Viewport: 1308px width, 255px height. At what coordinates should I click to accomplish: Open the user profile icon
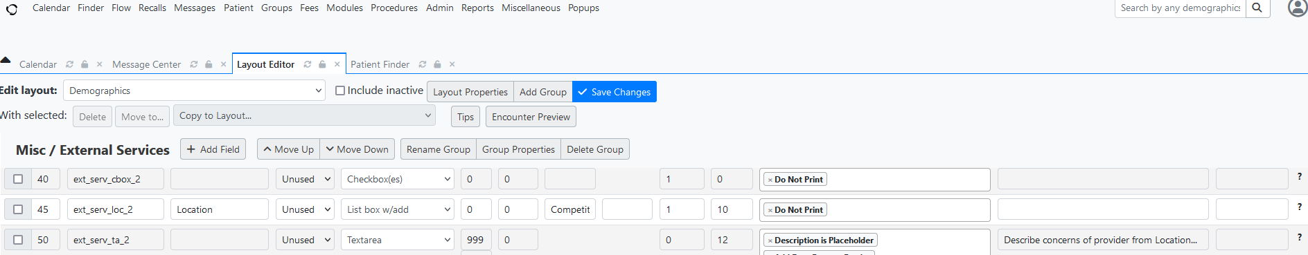coord(1297,8)
